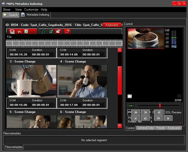Click the green filmstrip icon beside slider
Viewport: 188px width, 152px height.
click(131, 106)
